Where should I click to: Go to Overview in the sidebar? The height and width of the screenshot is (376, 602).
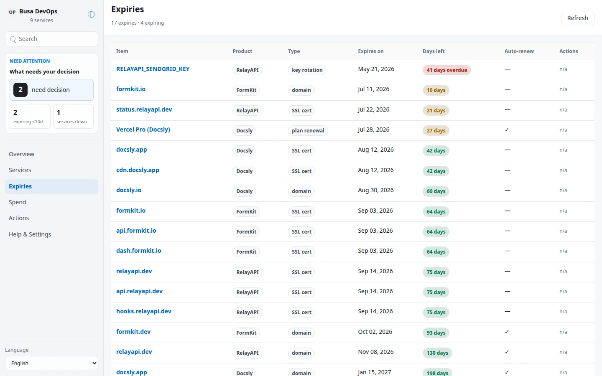tap(51, 154)
